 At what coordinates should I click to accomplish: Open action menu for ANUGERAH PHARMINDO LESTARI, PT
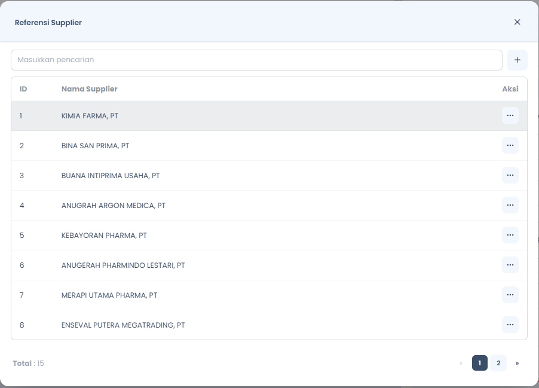[x=510, y=265]
